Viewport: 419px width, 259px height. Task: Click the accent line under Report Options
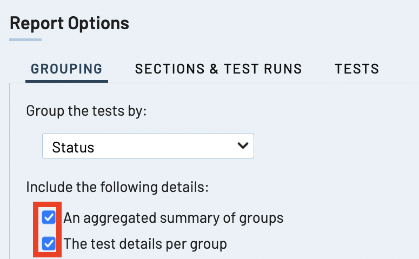pyautogui.click(x=25, y=39)
